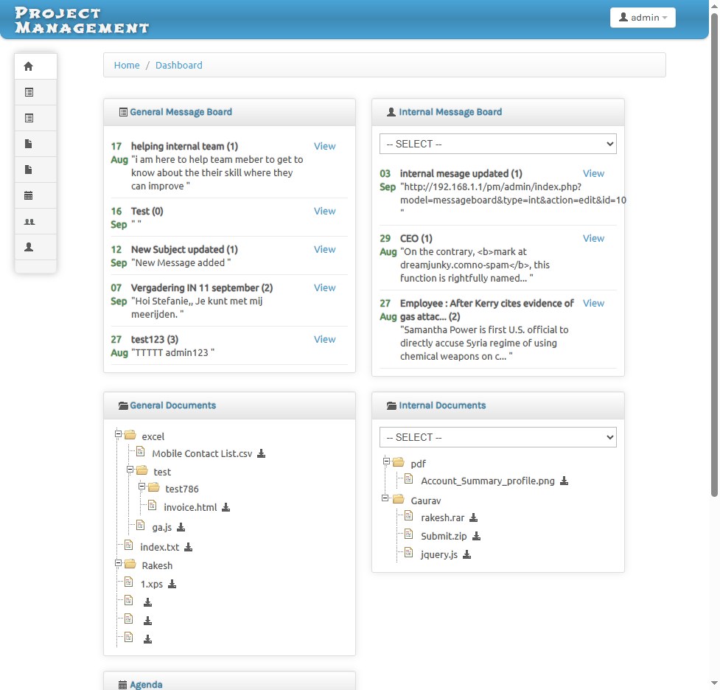This screenshot has height=690, width=720.
Task: Open the single user icon in sidebar
Action: (x=29, y=247)
